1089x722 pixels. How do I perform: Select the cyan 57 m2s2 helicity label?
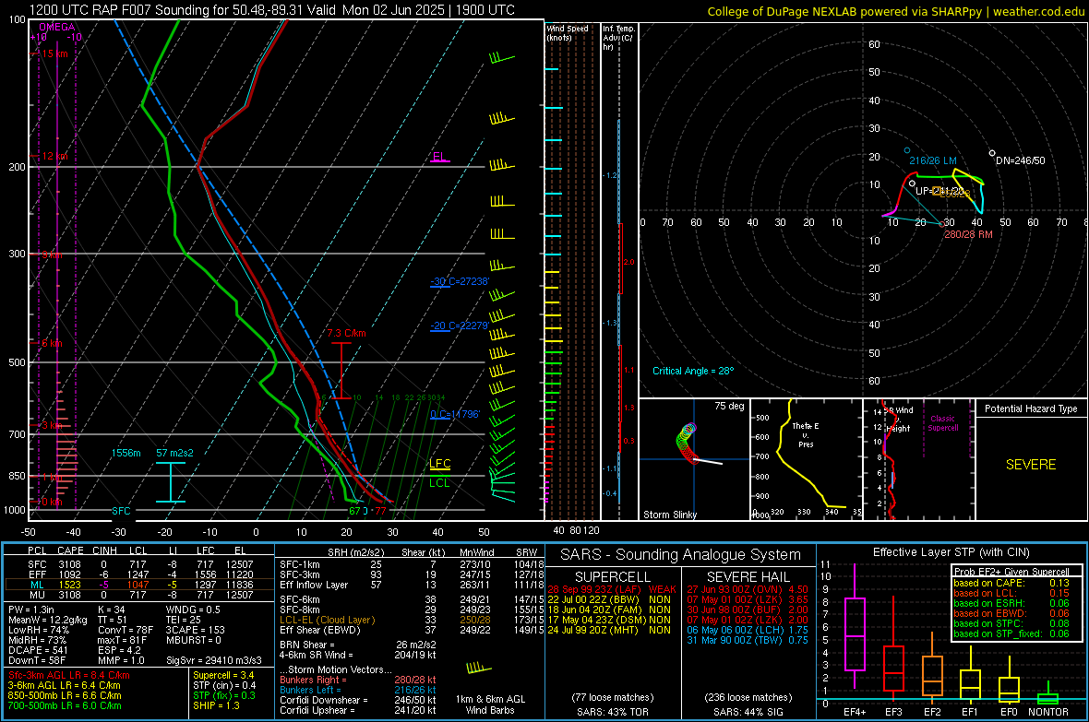coord(174,454)
